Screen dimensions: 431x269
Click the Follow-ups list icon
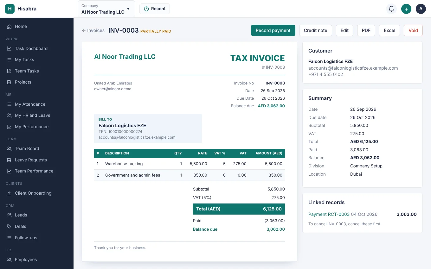(9, 238)
